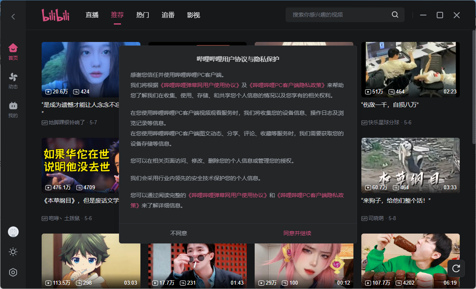Refresh recommendations with the reload icon
Viewport: 476px width, 289px height.
456,268
